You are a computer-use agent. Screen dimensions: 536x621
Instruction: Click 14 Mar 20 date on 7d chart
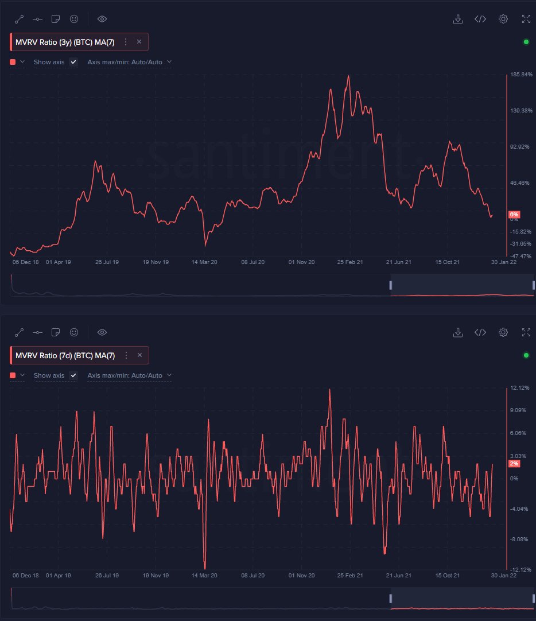point(204,576)
